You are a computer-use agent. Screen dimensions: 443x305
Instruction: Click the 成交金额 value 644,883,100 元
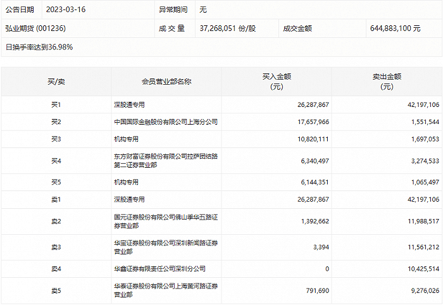pos(394,28)
